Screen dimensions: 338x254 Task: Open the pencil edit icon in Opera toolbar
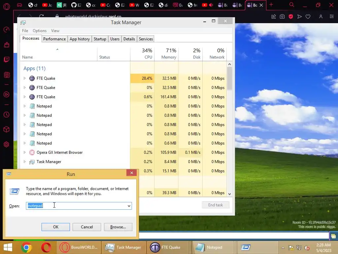click(274, 17)
